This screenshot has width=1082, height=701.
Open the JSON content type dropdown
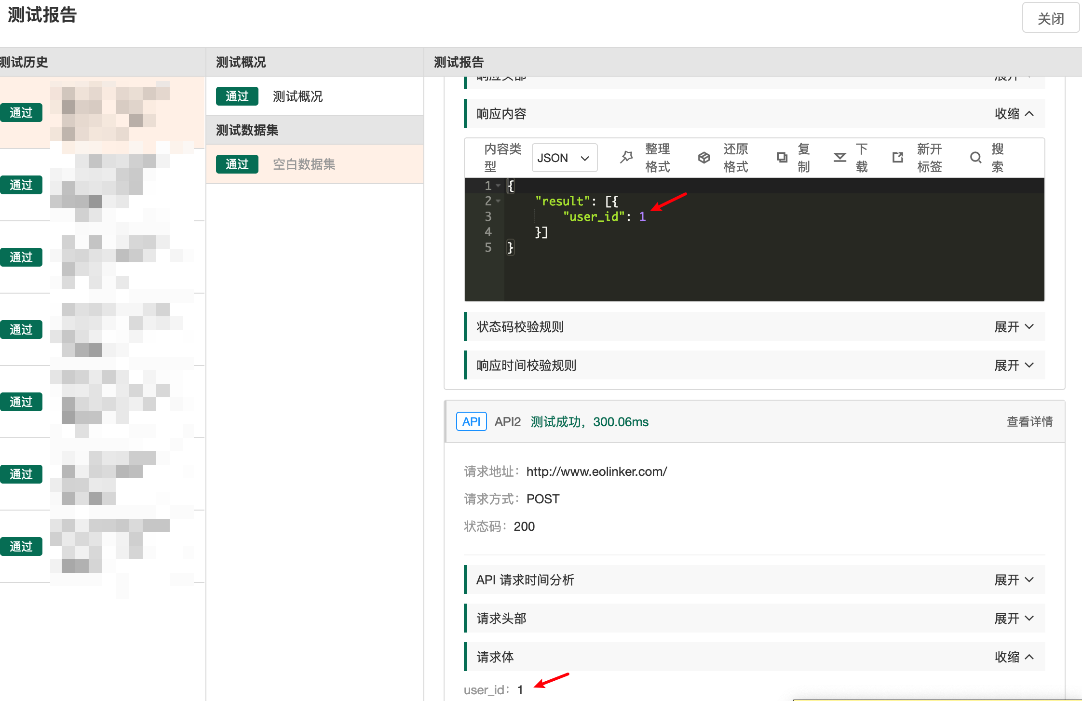point(564,158)
